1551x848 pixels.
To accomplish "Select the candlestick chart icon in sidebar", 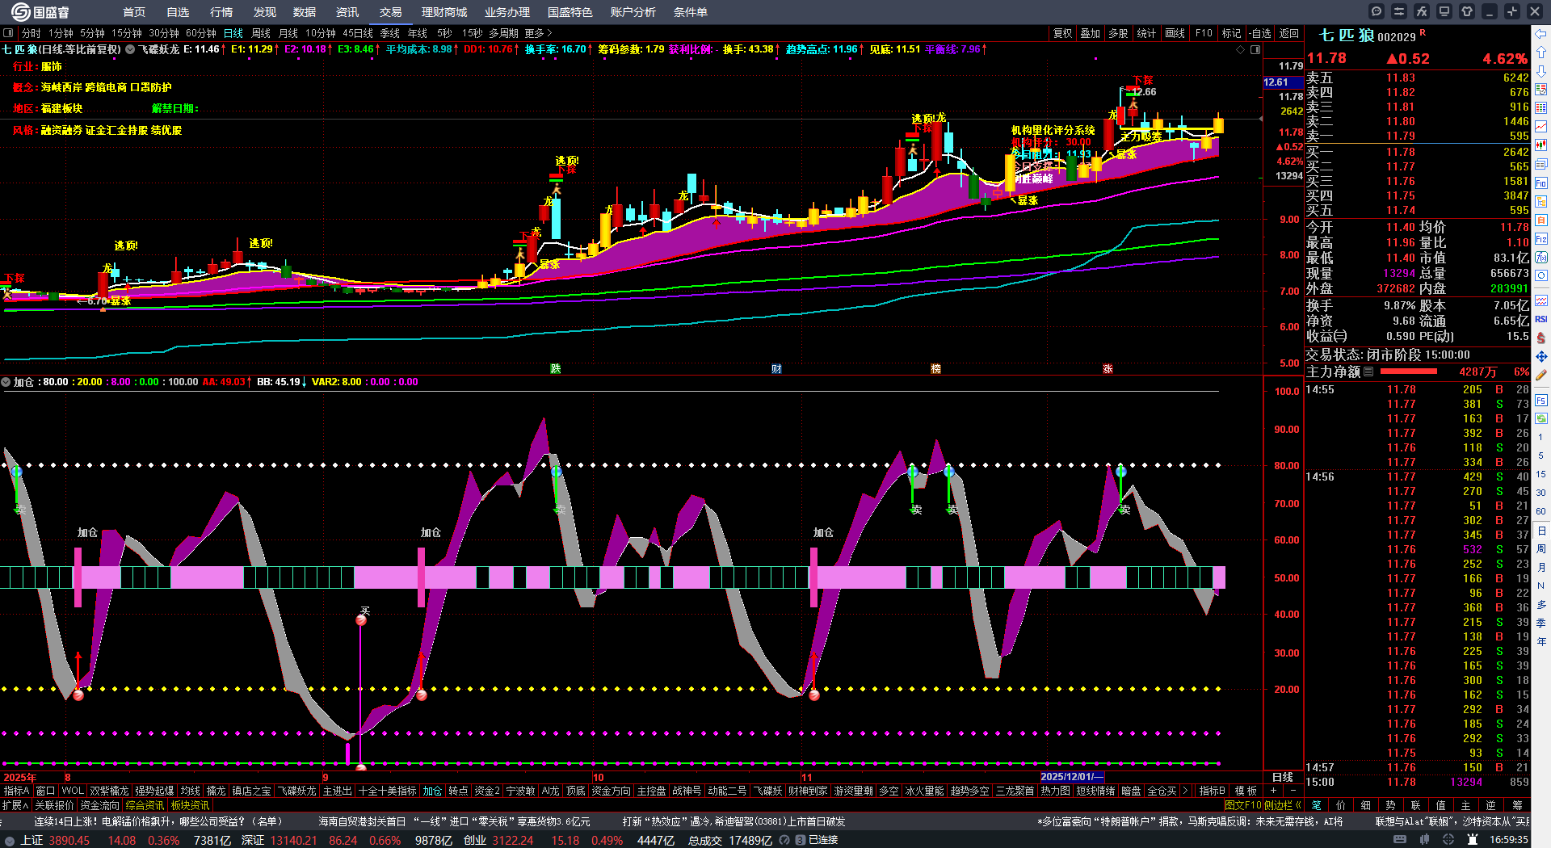I will pos(1541,145).
